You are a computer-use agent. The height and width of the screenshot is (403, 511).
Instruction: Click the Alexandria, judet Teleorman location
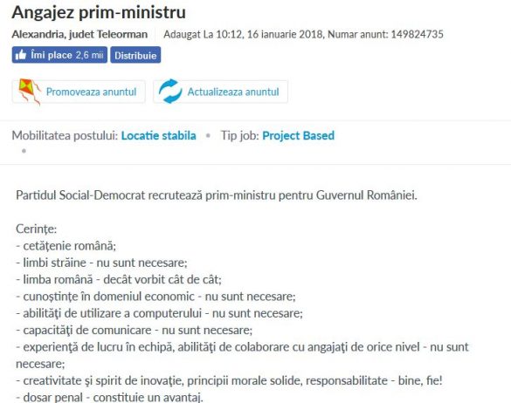click(x=79, y=34)
